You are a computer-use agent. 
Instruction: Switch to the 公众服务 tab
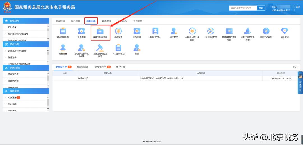pyautogui.click(x=137, y=21)
